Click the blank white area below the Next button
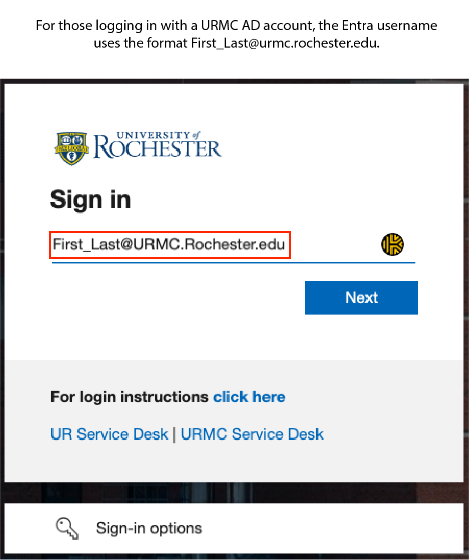 234,338
